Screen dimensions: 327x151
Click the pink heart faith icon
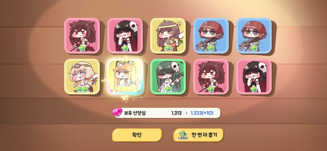click(117, 112)
